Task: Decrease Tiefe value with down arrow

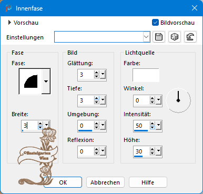Action: click(x=96, y=102)
